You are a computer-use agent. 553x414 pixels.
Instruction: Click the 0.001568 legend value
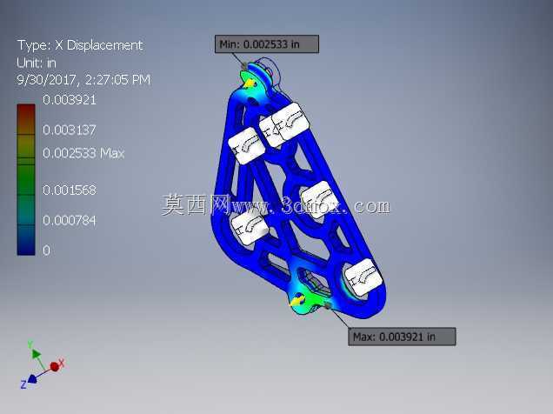[70, 190]
